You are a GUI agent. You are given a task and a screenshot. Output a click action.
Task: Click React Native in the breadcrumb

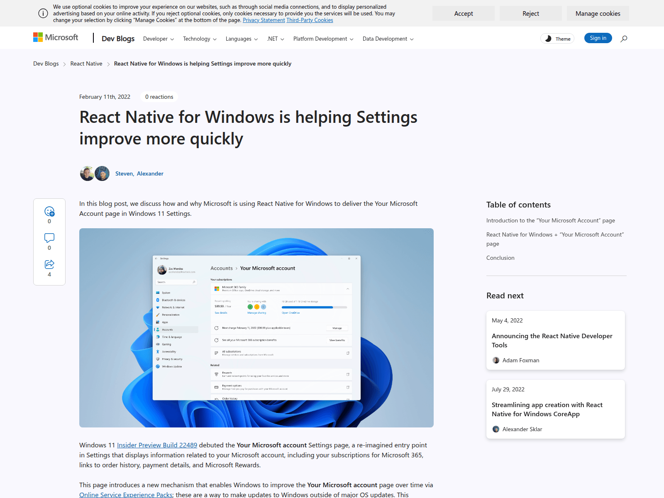pyautogui.click(x=86, y=63)
